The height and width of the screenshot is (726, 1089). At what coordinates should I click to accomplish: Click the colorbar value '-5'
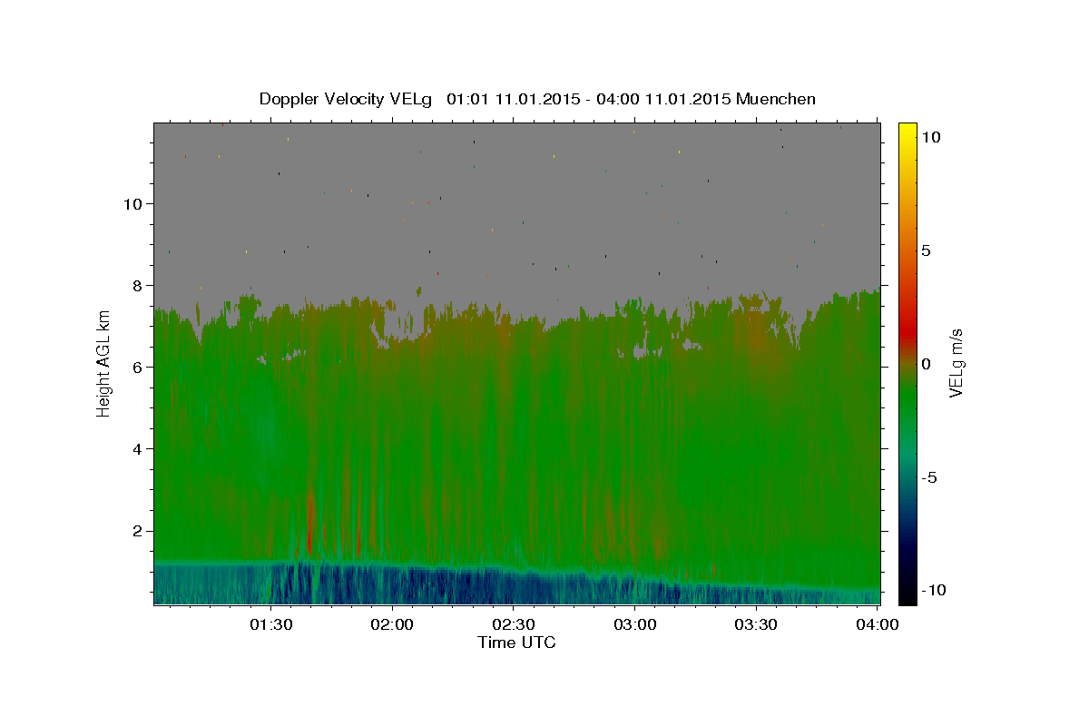tap(929, 477)
